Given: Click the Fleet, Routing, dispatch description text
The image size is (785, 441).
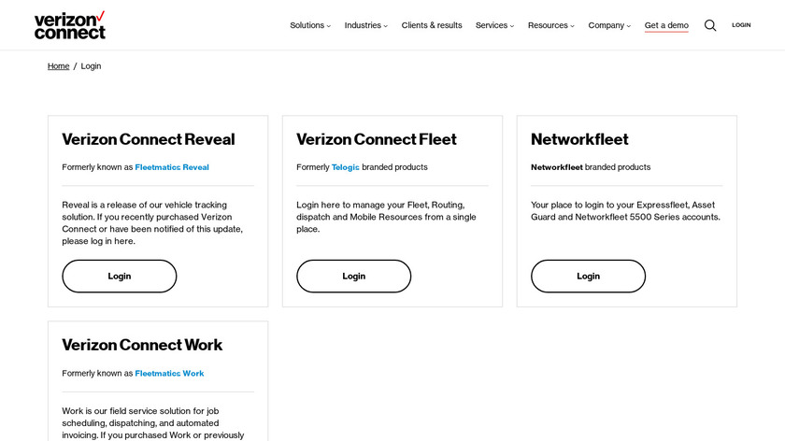Looking at the screenshot, I should coord(387,217).
